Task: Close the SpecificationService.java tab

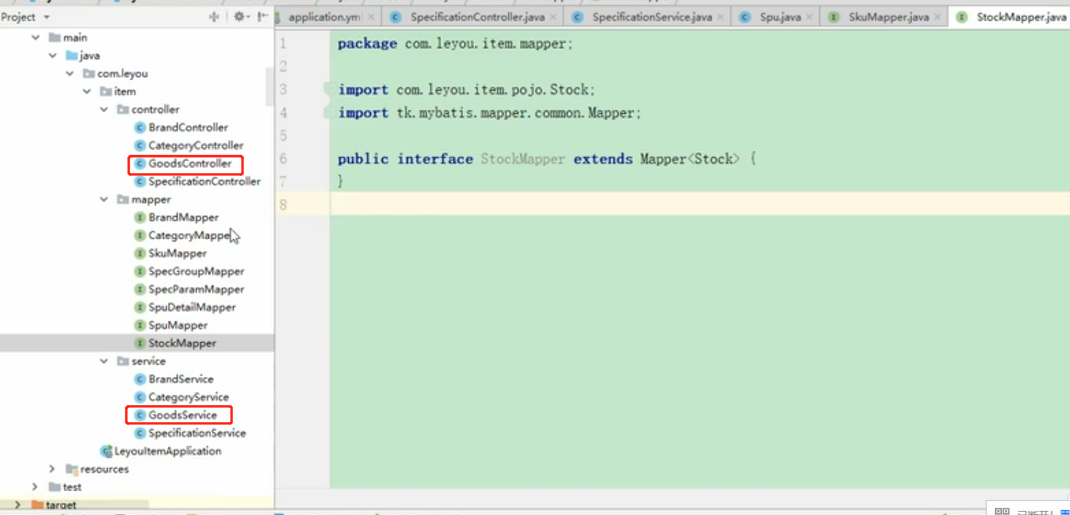Action: click(721, 17)
